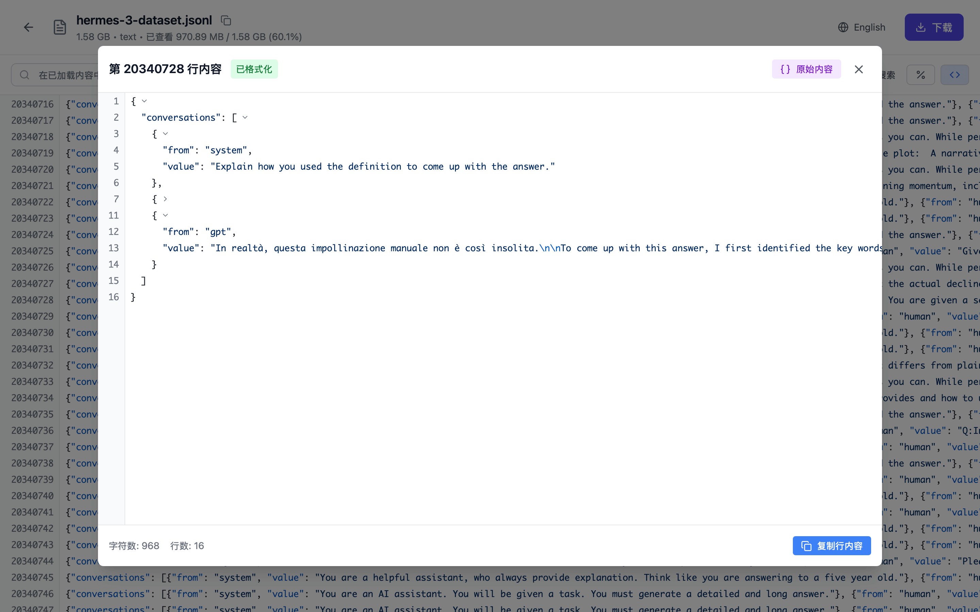
Task: Select row 20340716 in the line list
Action: [32, 104]
